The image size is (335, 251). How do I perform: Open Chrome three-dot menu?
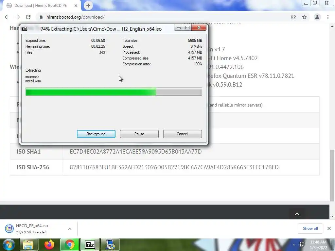pyautogui.click(x=328, y=17)
